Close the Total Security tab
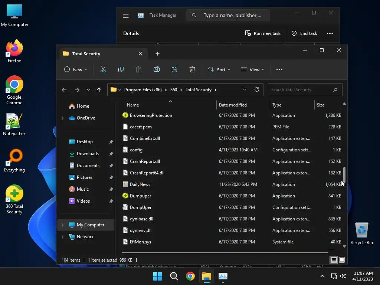The image size is (380, 285). tap(140, 53)
